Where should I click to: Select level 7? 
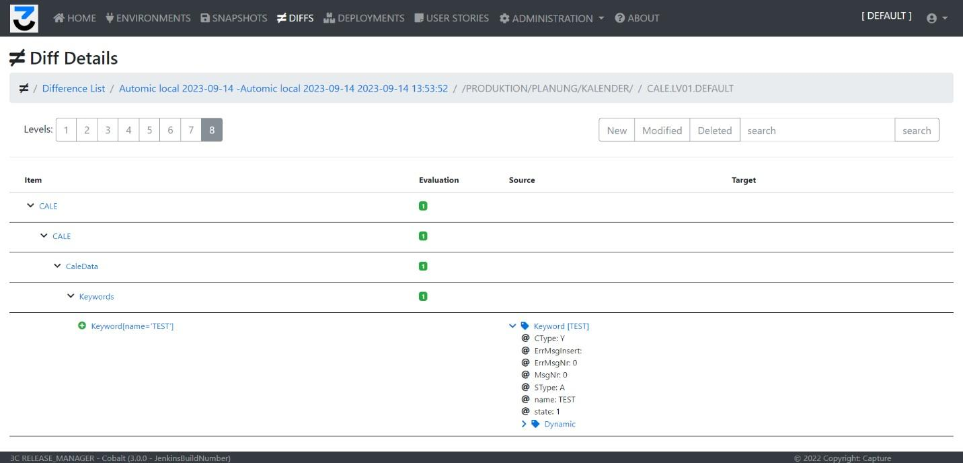[x=191, y=131]
